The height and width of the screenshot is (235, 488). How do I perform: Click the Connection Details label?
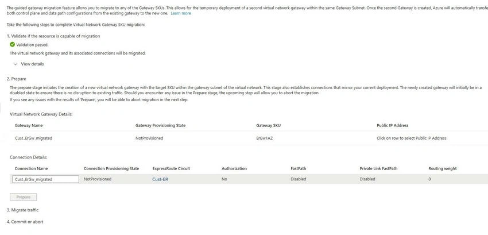tap(28, 157)
